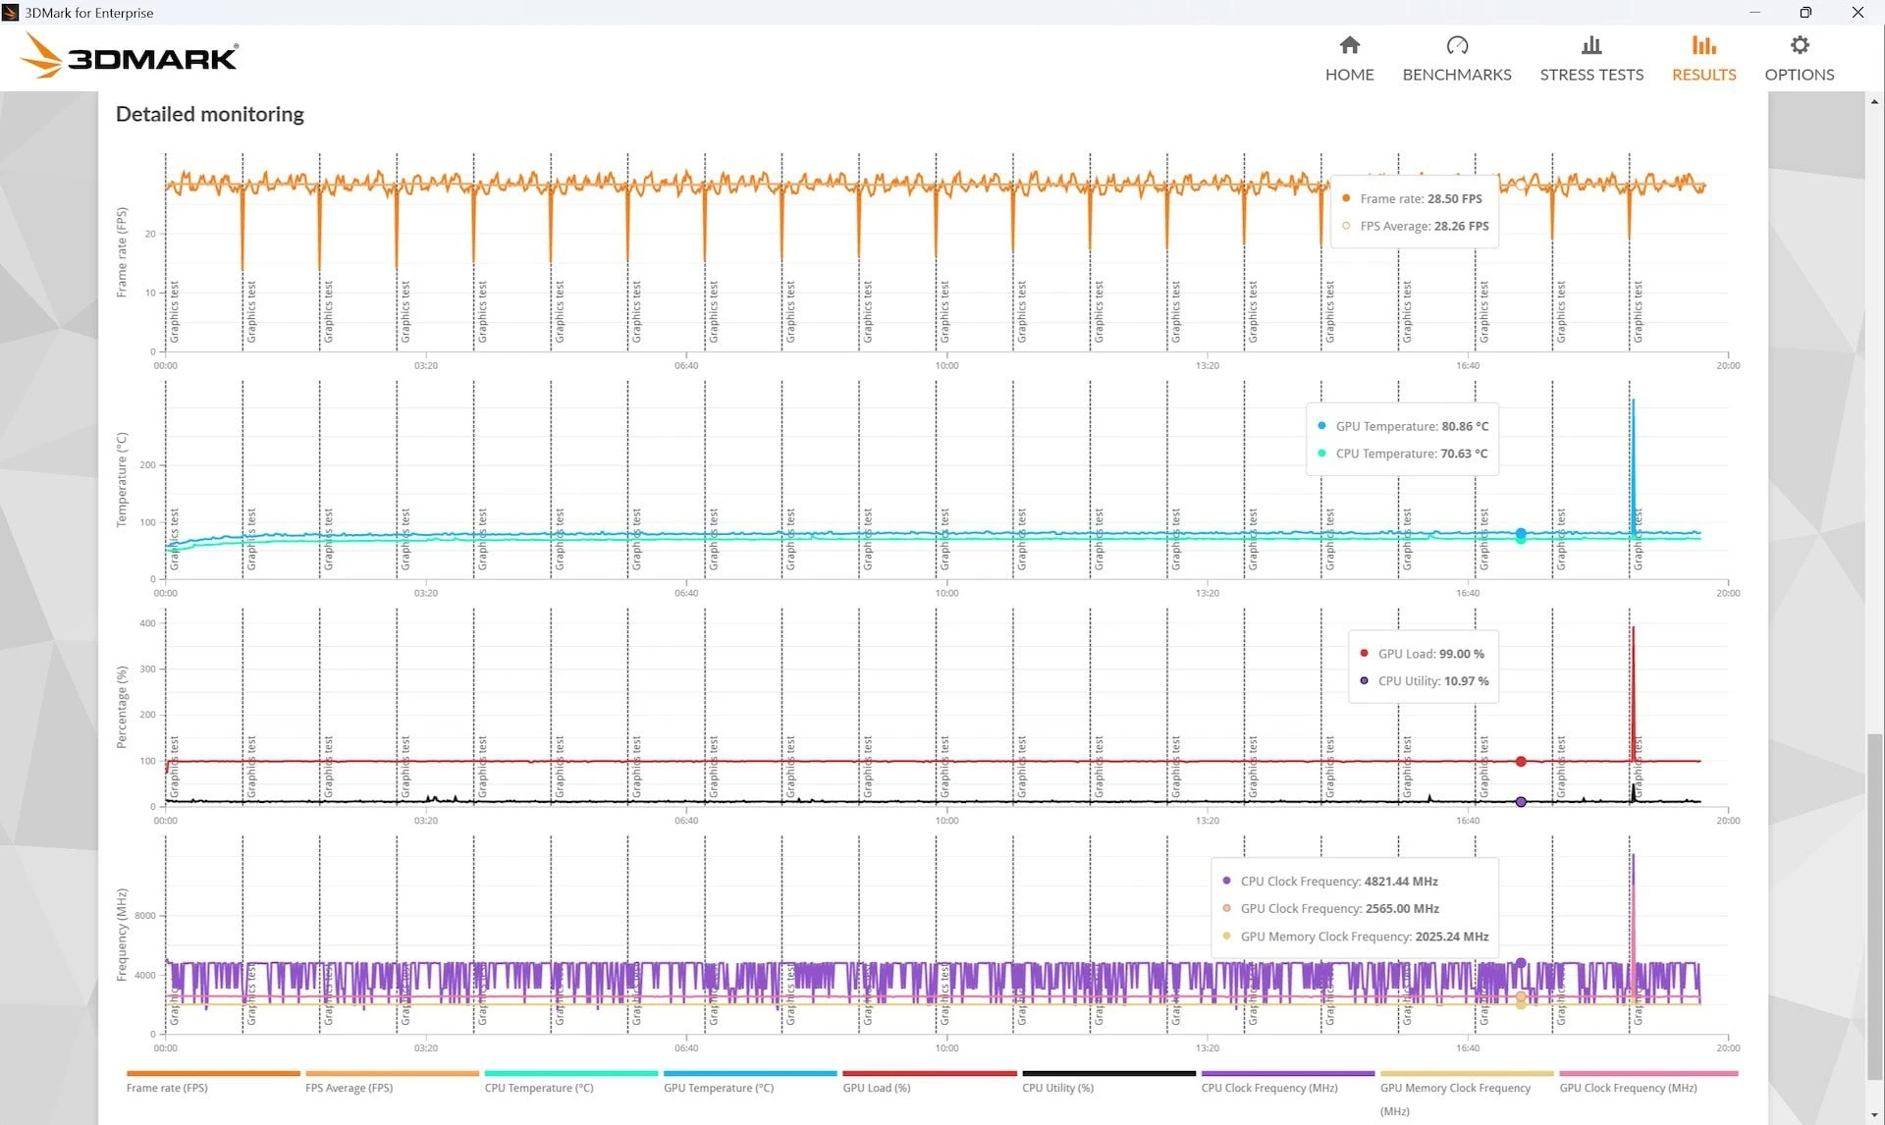Toggle FPS Average (FPS) legend series

point(349,1088)
